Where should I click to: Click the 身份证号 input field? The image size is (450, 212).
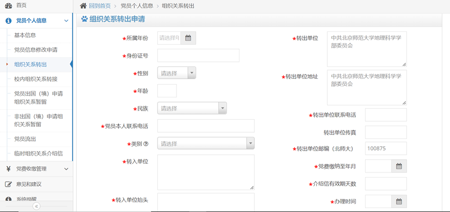[x=198, y=56]
